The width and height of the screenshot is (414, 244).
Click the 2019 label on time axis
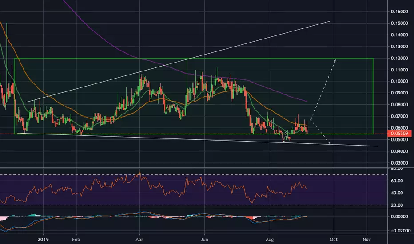pyautogui.click(x=43, y=240)
